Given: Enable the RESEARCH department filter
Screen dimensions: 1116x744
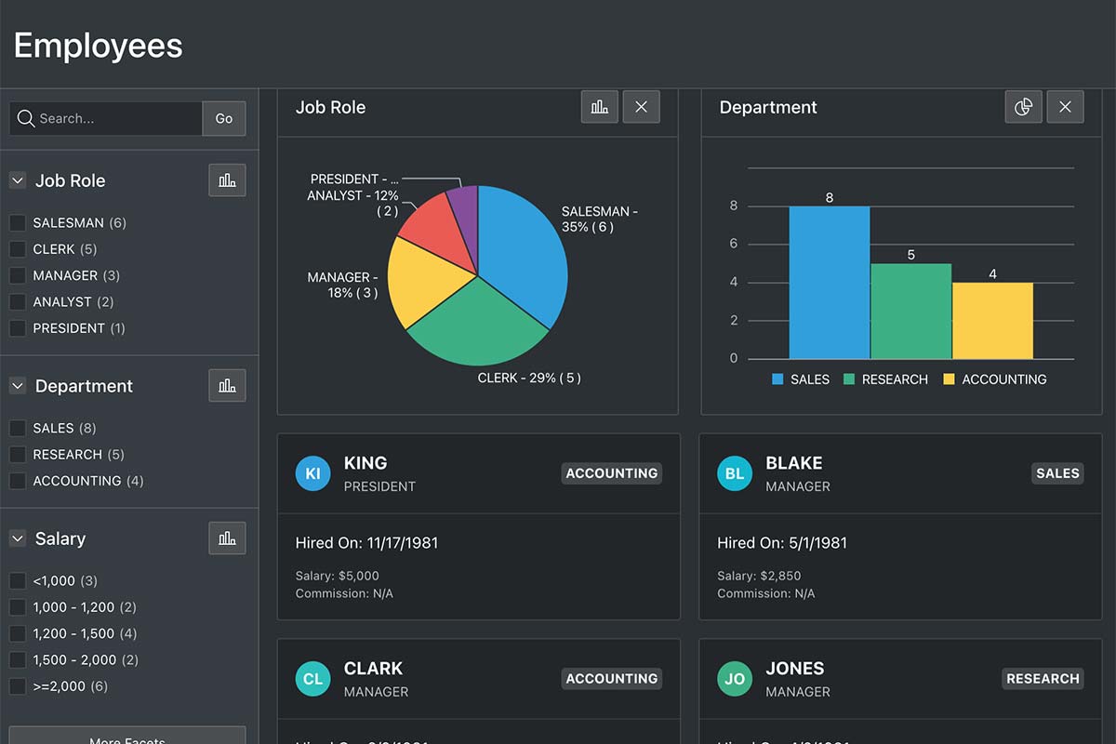Looking at the screenshot, I should pos(17,455).
